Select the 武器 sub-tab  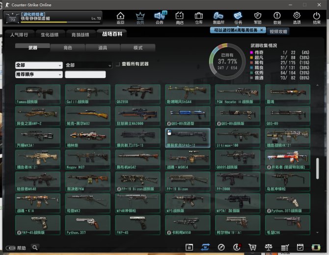(32, 48)
